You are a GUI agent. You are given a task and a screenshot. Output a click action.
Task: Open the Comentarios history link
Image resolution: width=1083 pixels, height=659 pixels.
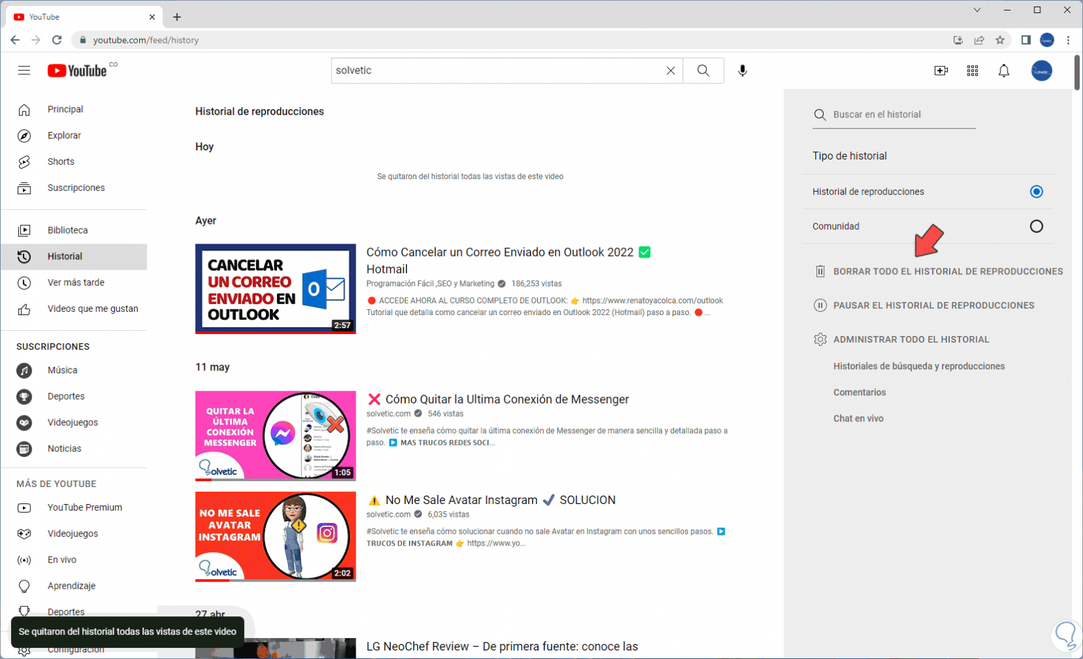tap(859, 393)
